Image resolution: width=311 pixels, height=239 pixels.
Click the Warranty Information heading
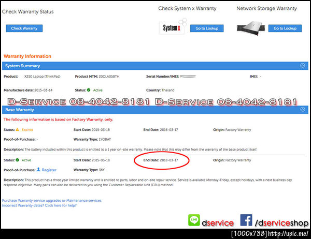[27, 56]
